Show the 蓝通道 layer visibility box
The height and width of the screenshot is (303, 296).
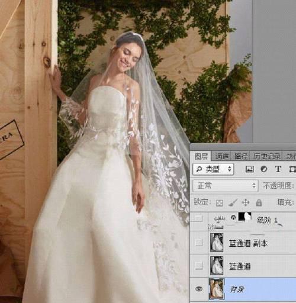tap(199, 266)
